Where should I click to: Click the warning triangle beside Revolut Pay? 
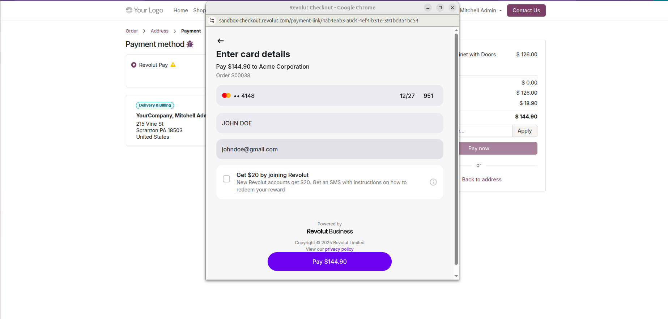pos(173,65)
